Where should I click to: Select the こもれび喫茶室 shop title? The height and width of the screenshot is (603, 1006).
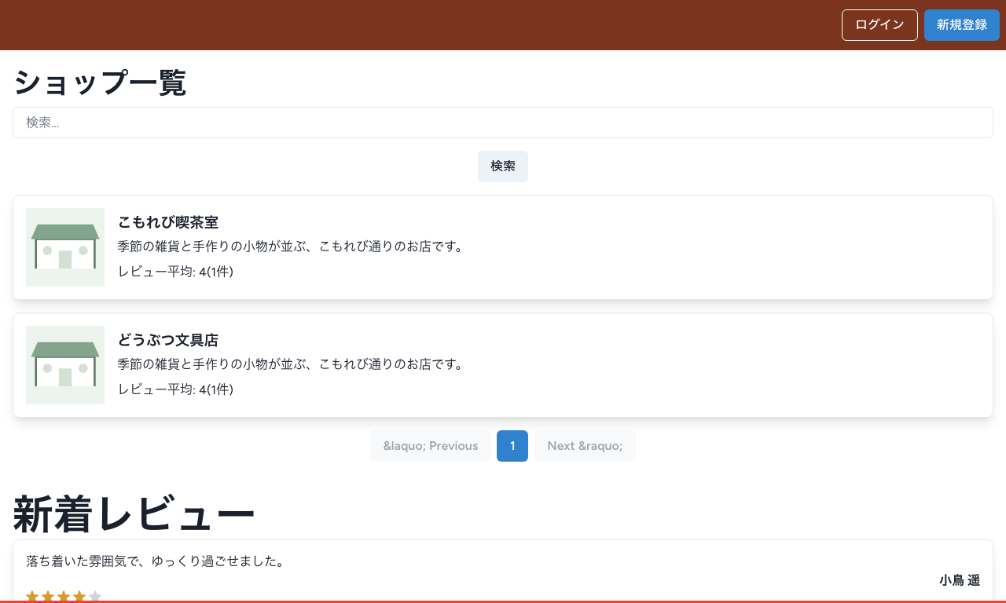[x=168, y=223]
